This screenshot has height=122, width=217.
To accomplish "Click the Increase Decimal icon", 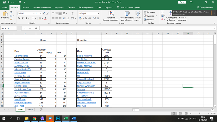I will click(x=94, y=18).
